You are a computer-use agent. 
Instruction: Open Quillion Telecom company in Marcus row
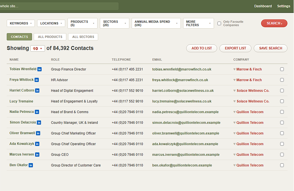250,154
